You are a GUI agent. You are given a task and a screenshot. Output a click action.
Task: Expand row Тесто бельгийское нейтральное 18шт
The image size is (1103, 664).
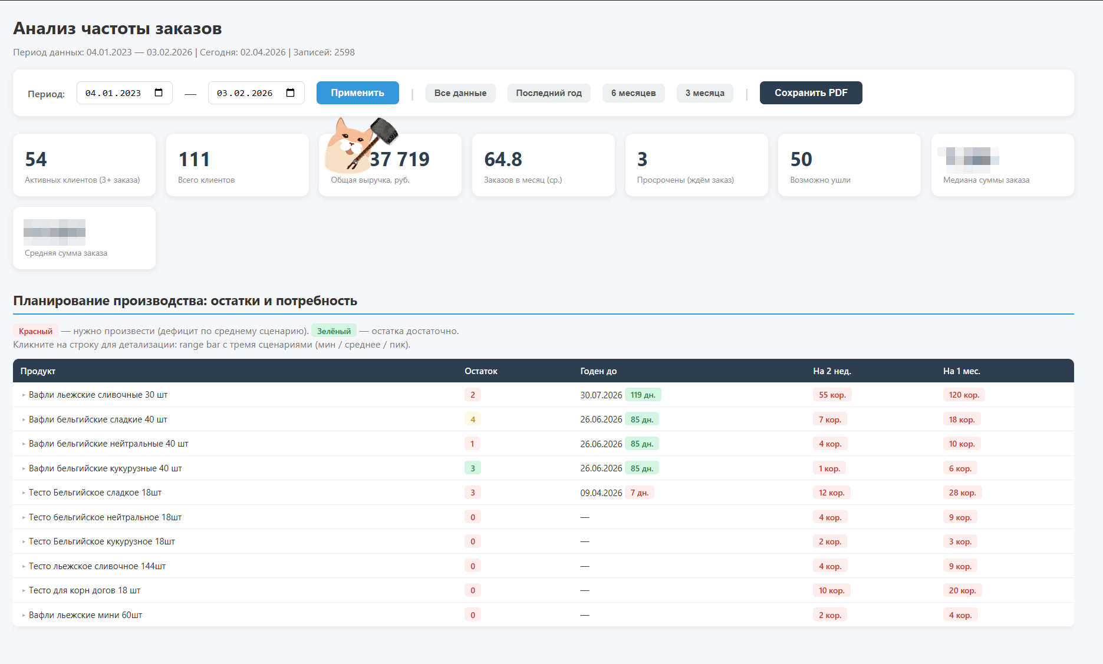(x=543, y=517)
